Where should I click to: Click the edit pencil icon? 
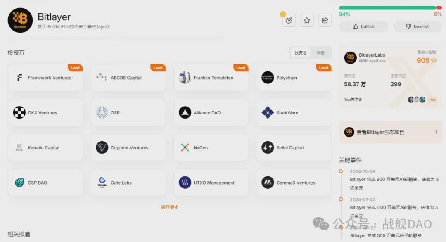(289, 21)
